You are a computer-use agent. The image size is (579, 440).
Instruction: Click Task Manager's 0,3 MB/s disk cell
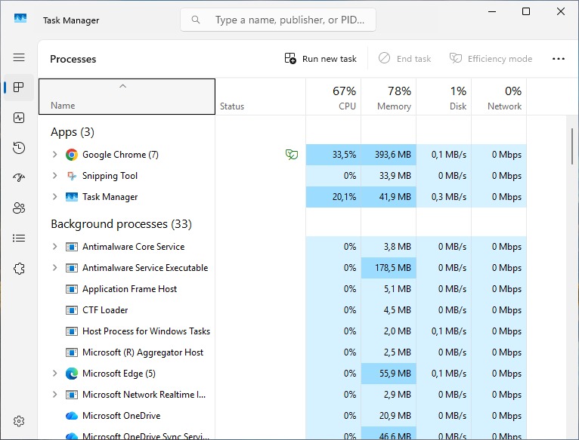click(x=444, y=197)
